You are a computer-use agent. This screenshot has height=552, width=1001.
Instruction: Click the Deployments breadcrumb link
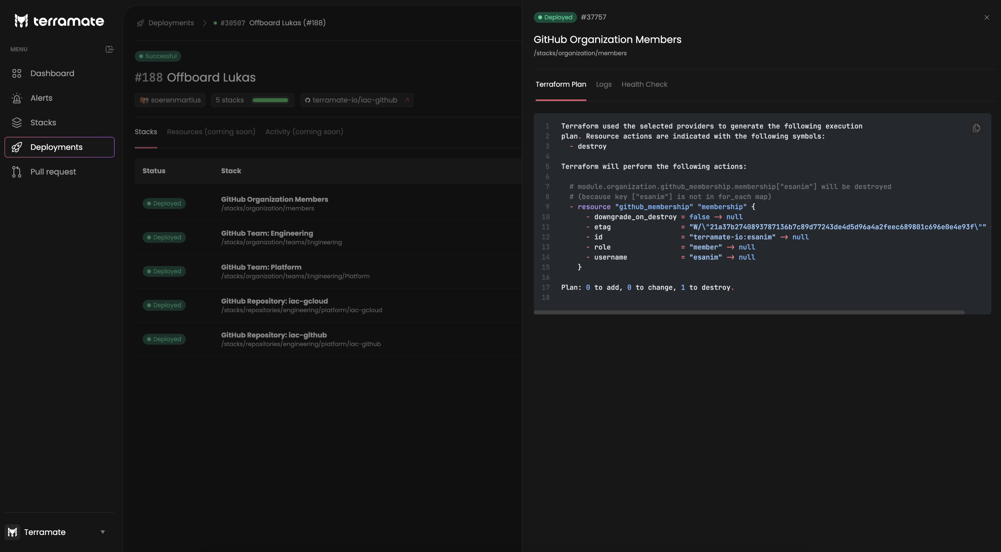(171, 23)
